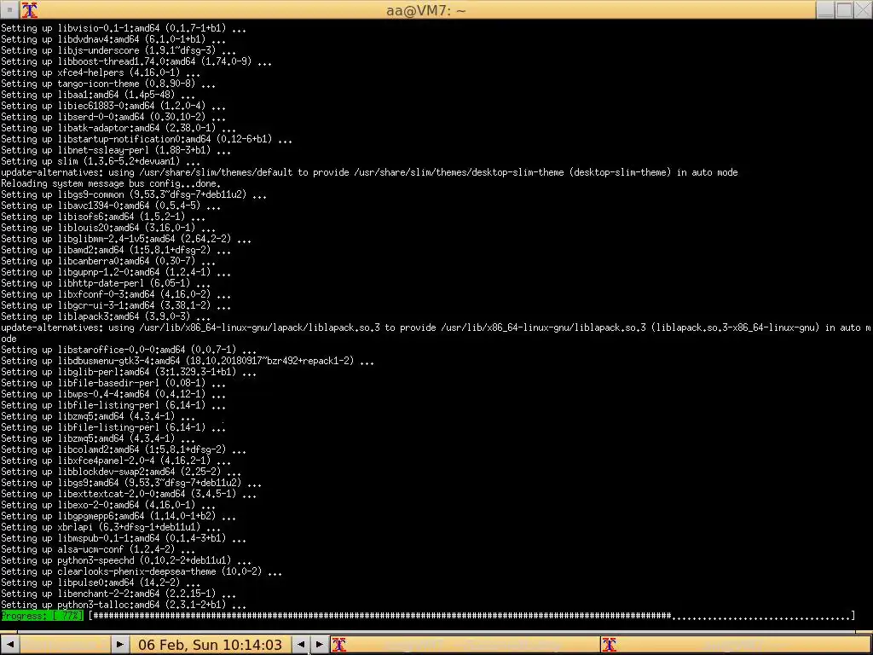Image resolution: width=873 pixels, height=655 pixels.
Task: Select the libamd2 setup line
Action: point(116,250)
